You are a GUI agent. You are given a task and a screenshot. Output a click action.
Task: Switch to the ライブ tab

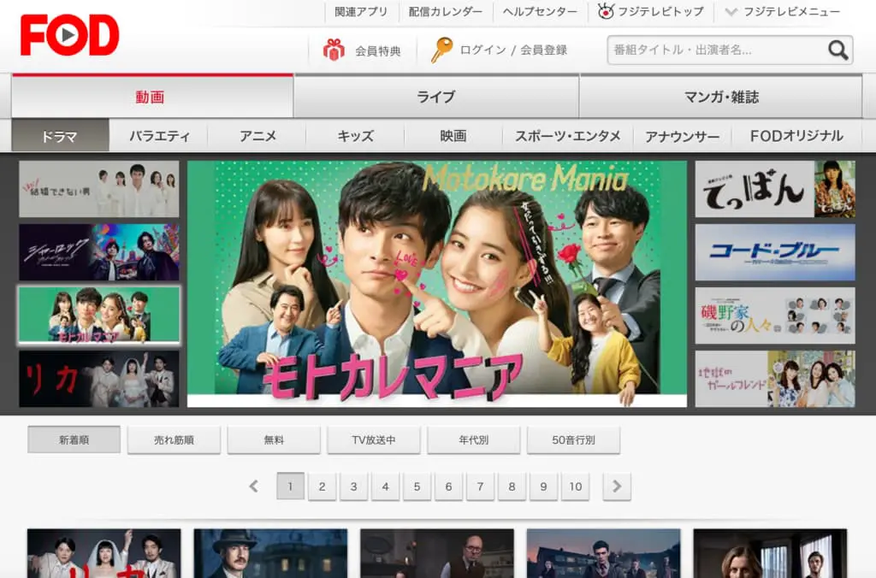pos(436,97)
